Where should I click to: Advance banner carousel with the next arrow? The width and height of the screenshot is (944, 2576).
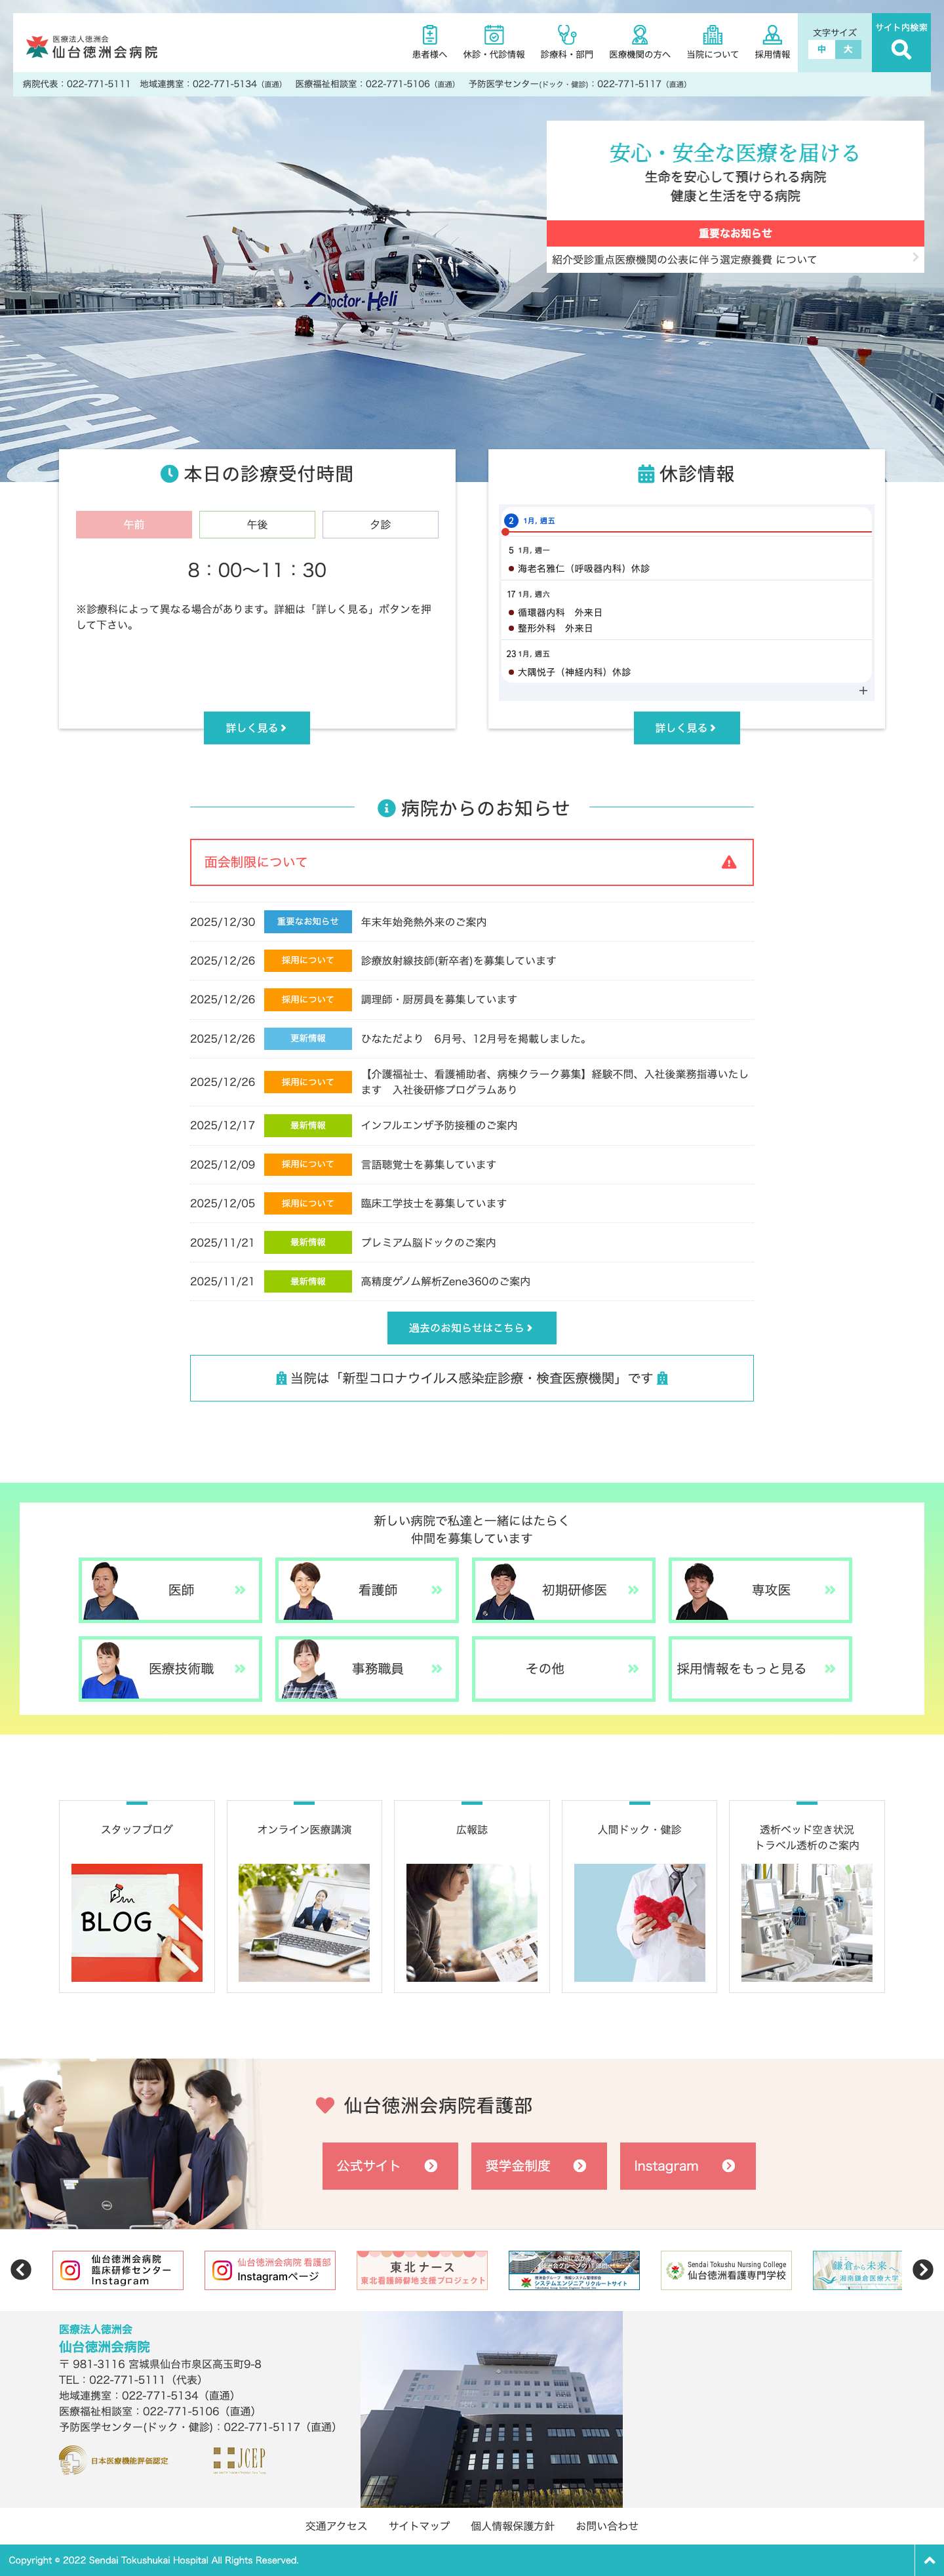click(x=923, y=2270)
